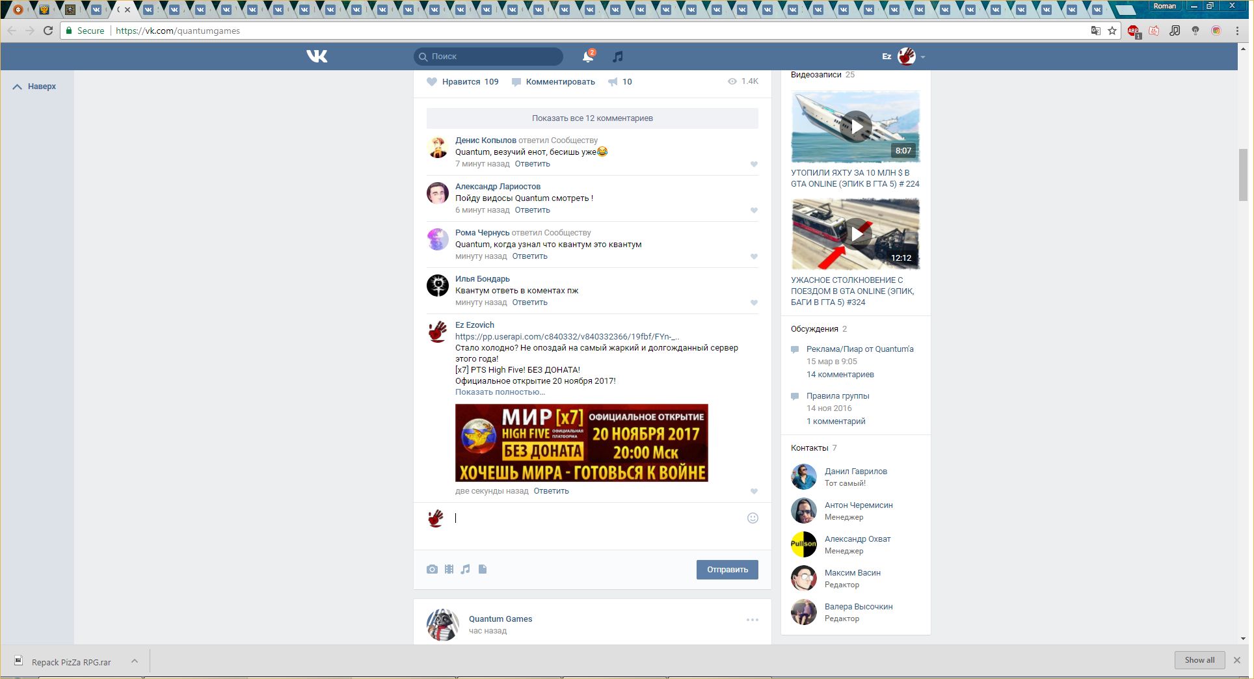This screenshot has width=1254, height=679.
Task: Open the Quantum Games raccoon avatar
Action: tap(442, 625)
